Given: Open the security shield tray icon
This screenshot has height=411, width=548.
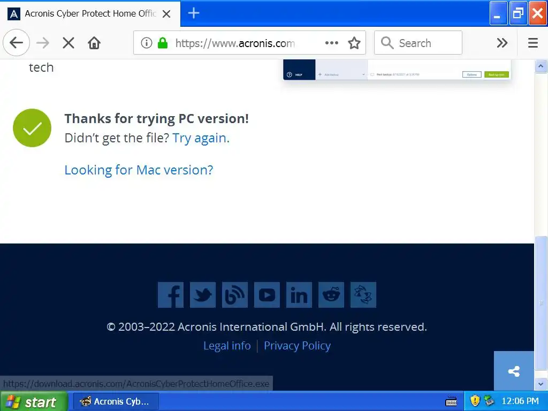Looking at the screenshot, I should pyautogui.click(x=475, y=400).
